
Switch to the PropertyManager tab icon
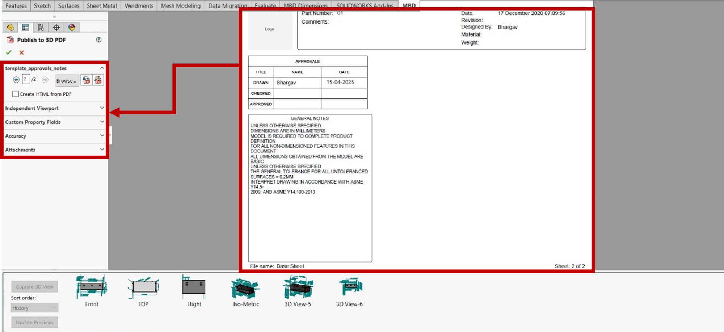pos(25,28)
